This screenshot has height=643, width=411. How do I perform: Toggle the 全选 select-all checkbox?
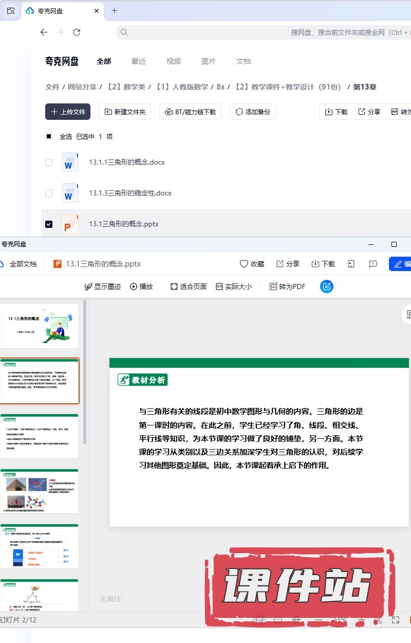pyautogui.click(x=49, y=136)
